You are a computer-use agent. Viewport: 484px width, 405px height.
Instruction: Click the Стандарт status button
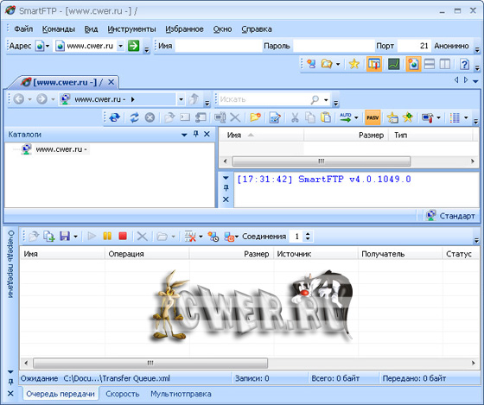point(451,216)
